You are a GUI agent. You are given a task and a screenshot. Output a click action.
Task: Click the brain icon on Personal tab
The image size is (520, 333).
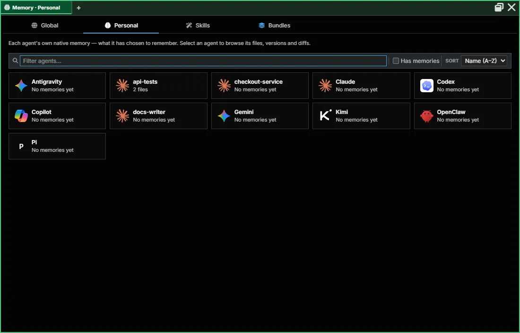(x=107, y=25)
